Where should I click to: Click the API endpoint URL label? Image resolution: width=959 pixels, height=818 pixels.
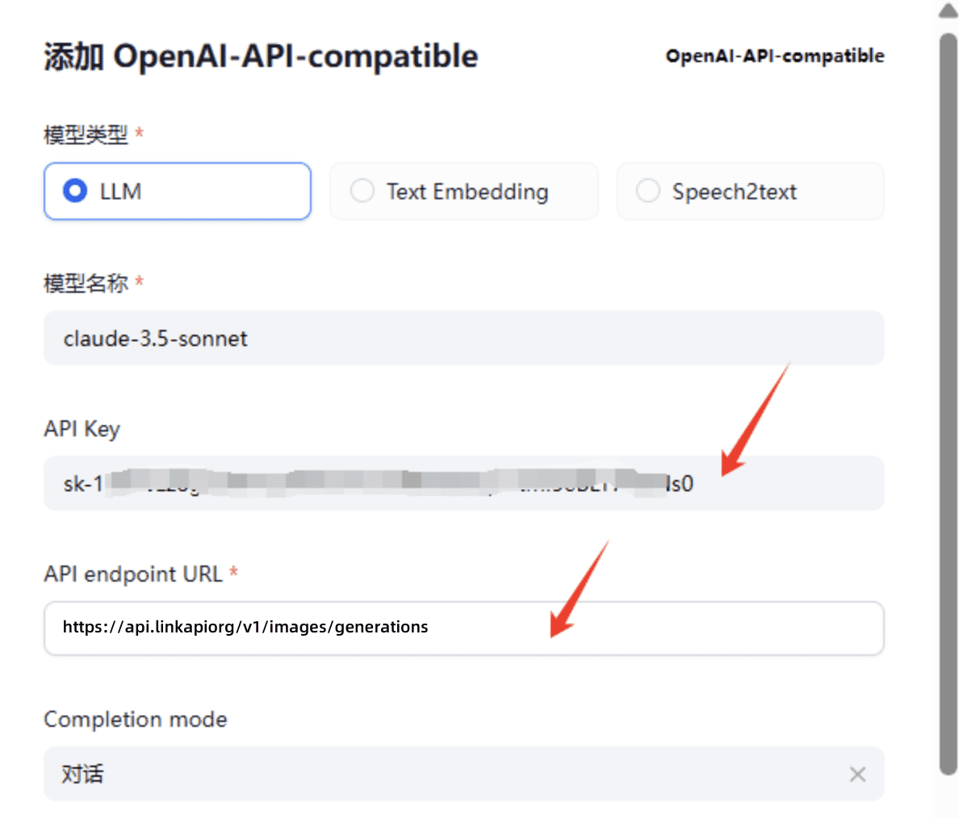132,574
